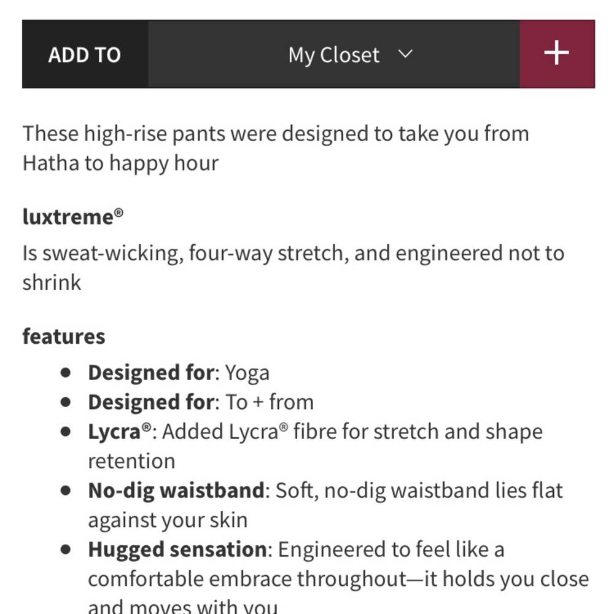Click bullet point beside Hugged sensation

pyautogui.click(x=66, y=550)
